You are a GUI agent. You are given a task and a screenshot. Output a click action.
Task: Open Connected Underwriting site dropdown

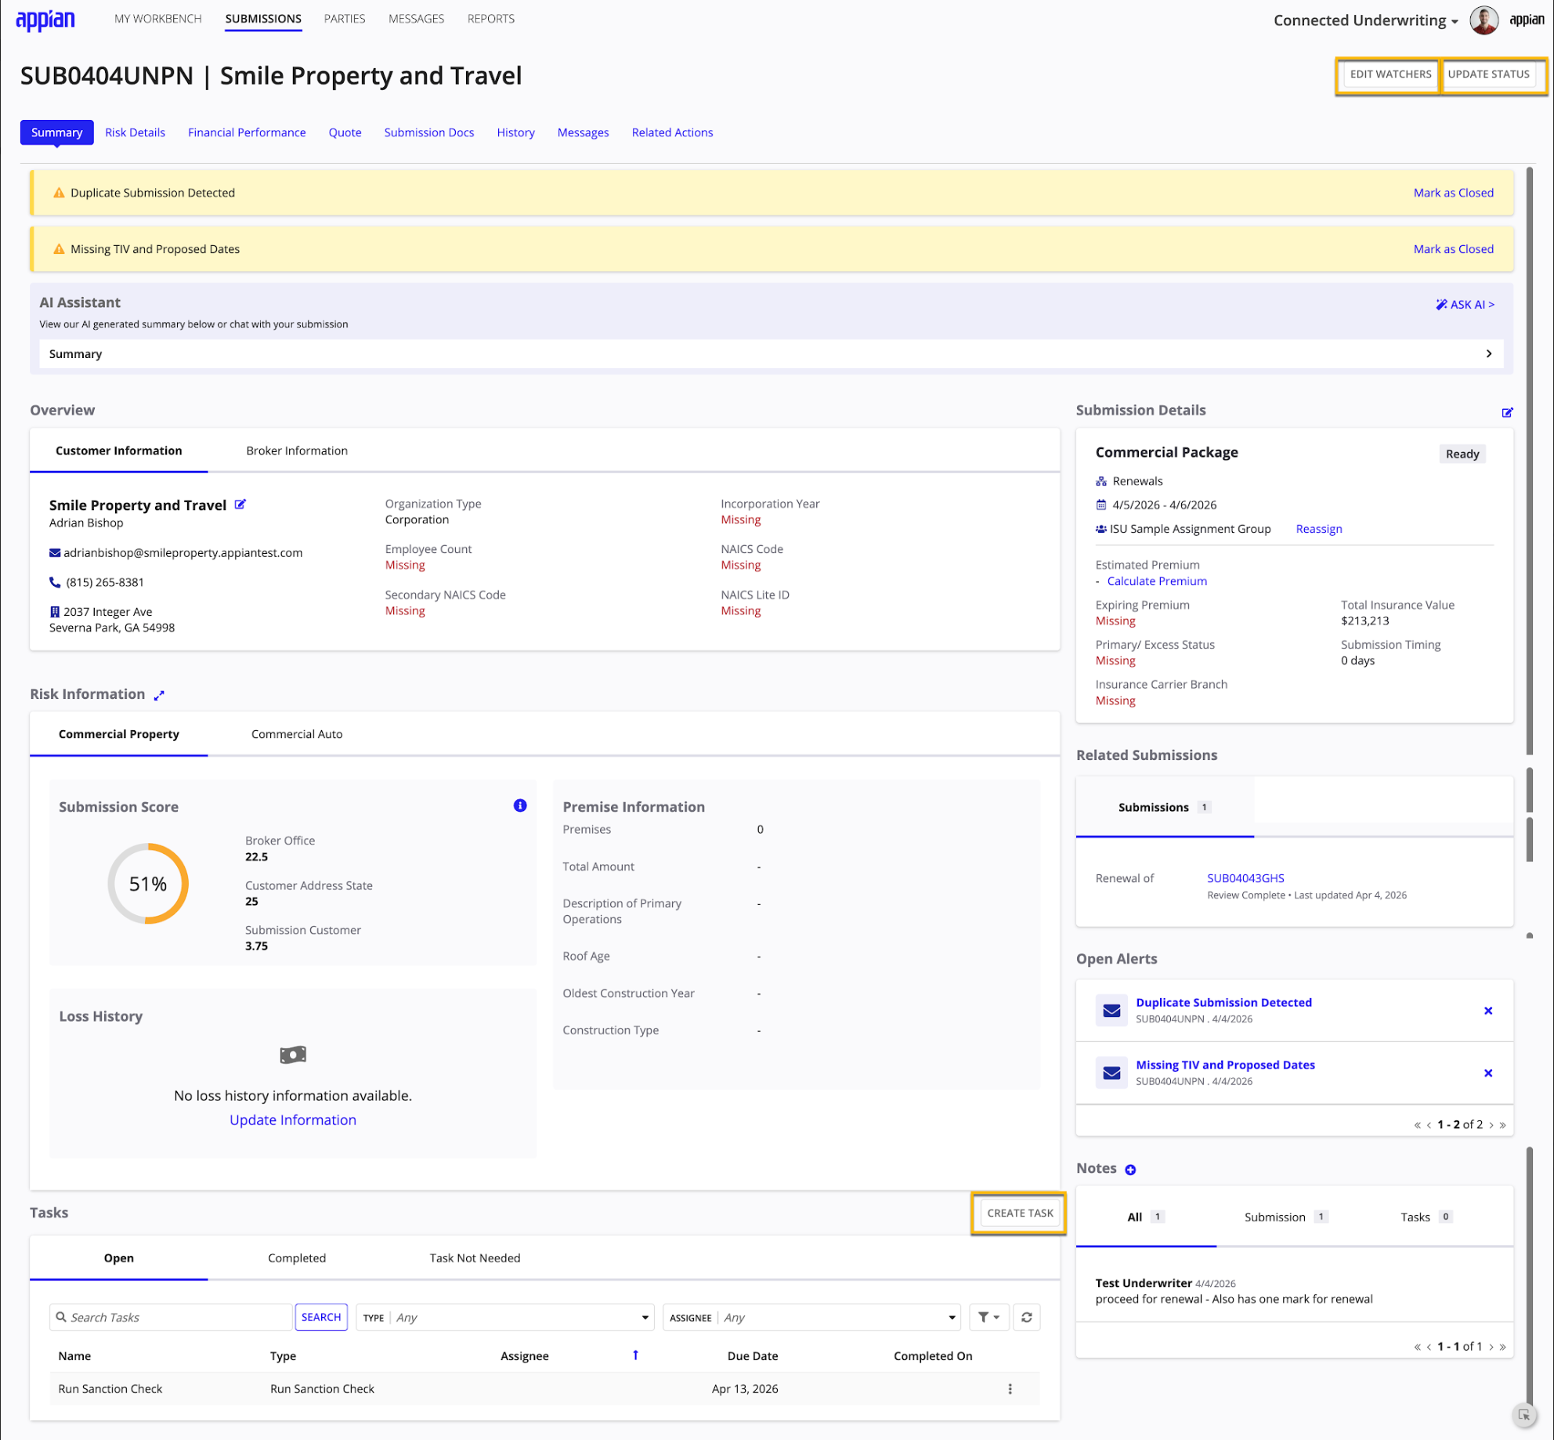click(x=1365, y=20)
